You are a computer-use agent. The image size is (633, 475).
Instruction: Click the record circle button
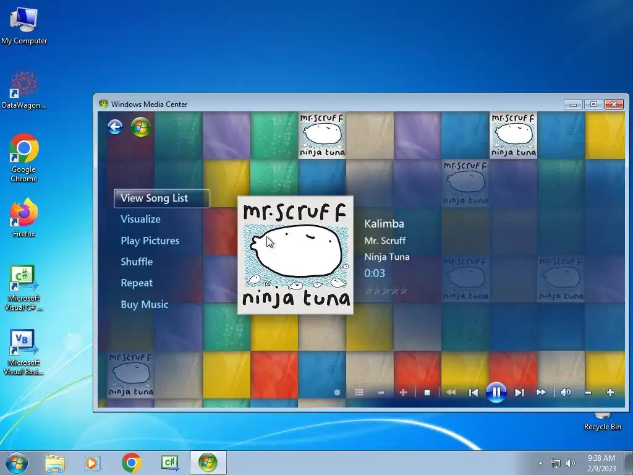337,393
